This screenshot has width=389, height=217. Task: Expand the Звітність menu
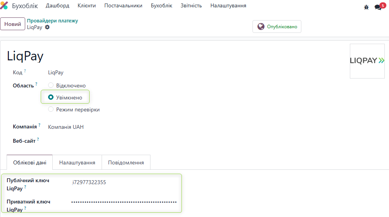(191, 6)
